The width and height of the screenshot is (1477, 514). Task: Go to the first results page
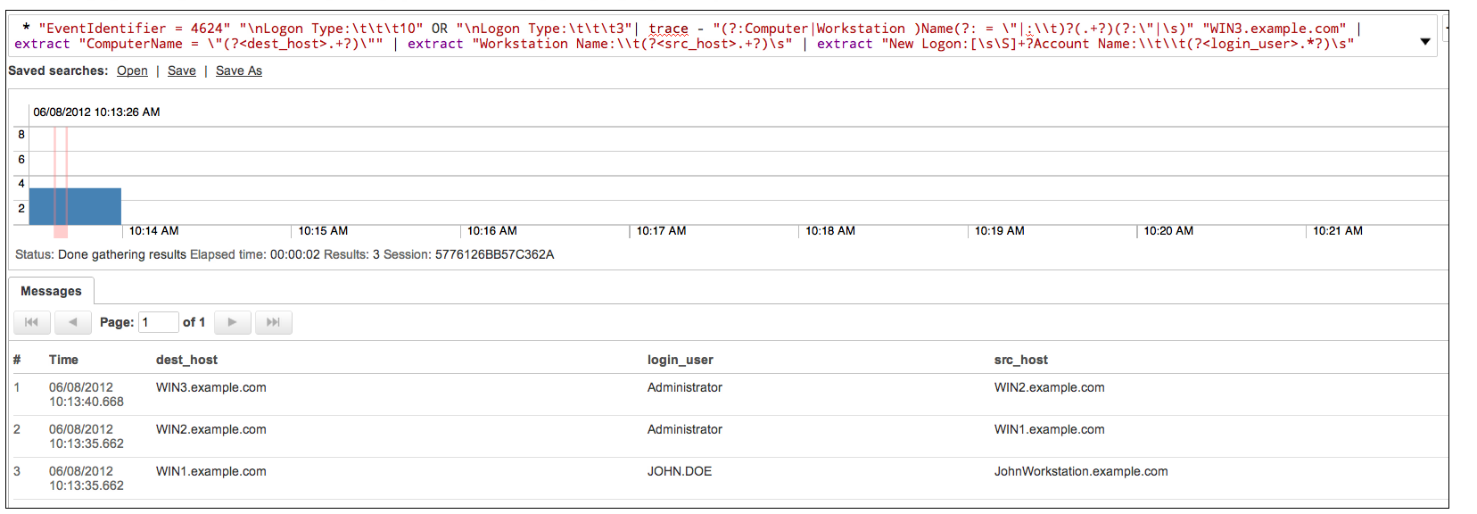[x=31, y=322]
